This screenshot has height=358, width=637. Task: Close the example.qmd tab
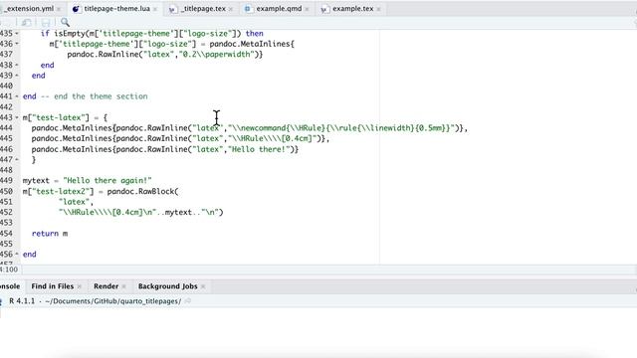point(307,9)
